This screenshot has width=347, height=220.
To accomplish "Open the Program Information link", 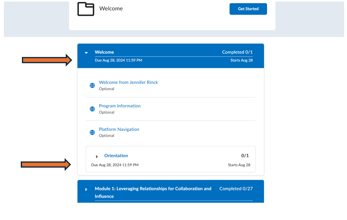I will click(120, 106).
